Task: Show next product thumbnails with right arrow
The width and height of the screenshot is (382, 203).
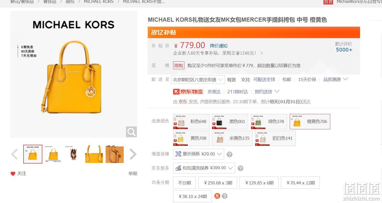Action: coord(133,154)
